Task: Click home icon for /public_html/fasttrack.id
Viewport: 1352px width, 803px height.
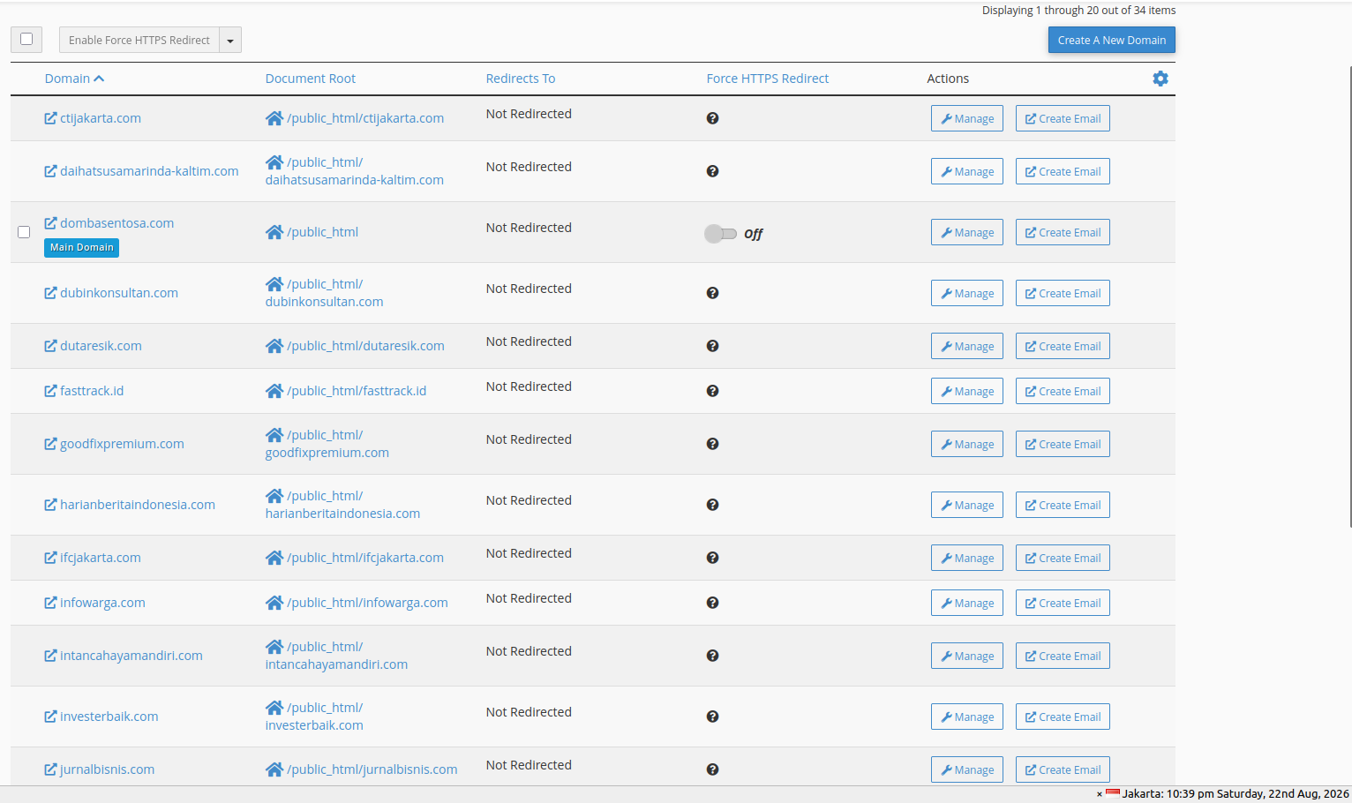Action: click(274, 391)
